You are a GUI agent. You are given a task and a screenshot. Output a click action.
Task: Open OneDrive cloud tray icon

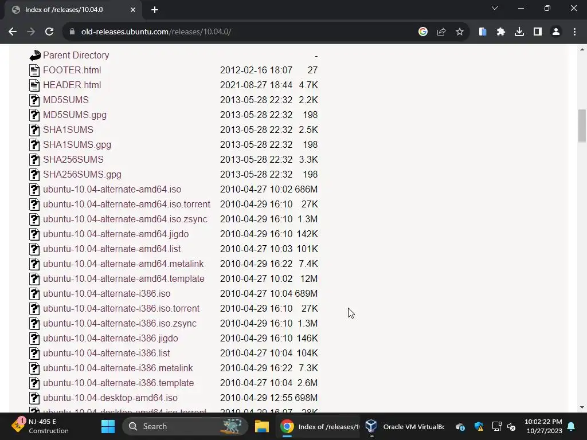coord(460,426)
